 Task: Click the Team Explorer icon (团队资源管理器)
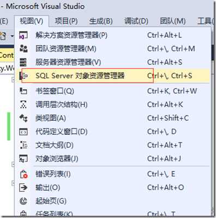click(23, 49)
